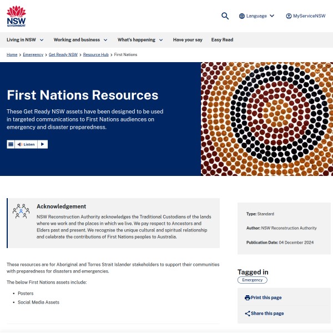
Task: Open the Have your say menu item
Action: click(188, 40)
